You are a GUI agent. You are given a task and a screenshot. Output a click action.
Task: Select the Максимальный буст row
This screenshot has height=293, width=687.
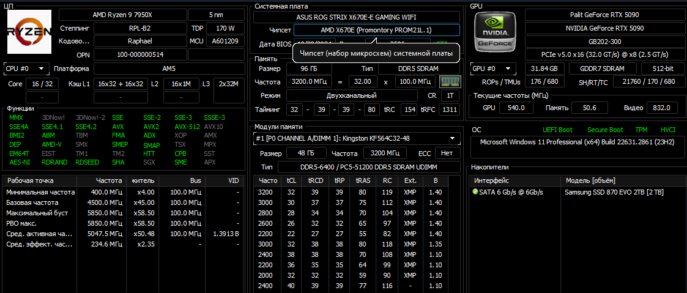click(123, 213)
